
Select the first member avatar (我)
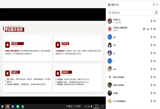click(110, 21)
